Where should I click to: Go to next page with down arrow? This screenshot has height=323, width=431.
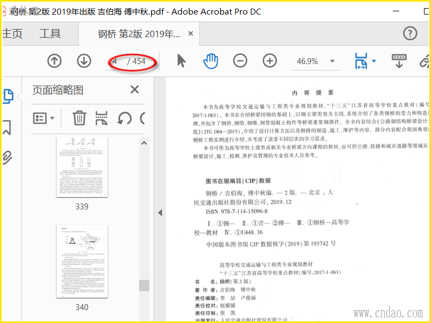click(x=84, y=61)
